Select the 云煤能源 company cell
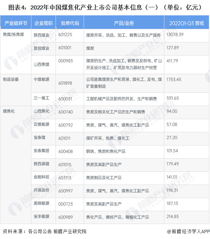The image size is (210, 239). [43, 126]
